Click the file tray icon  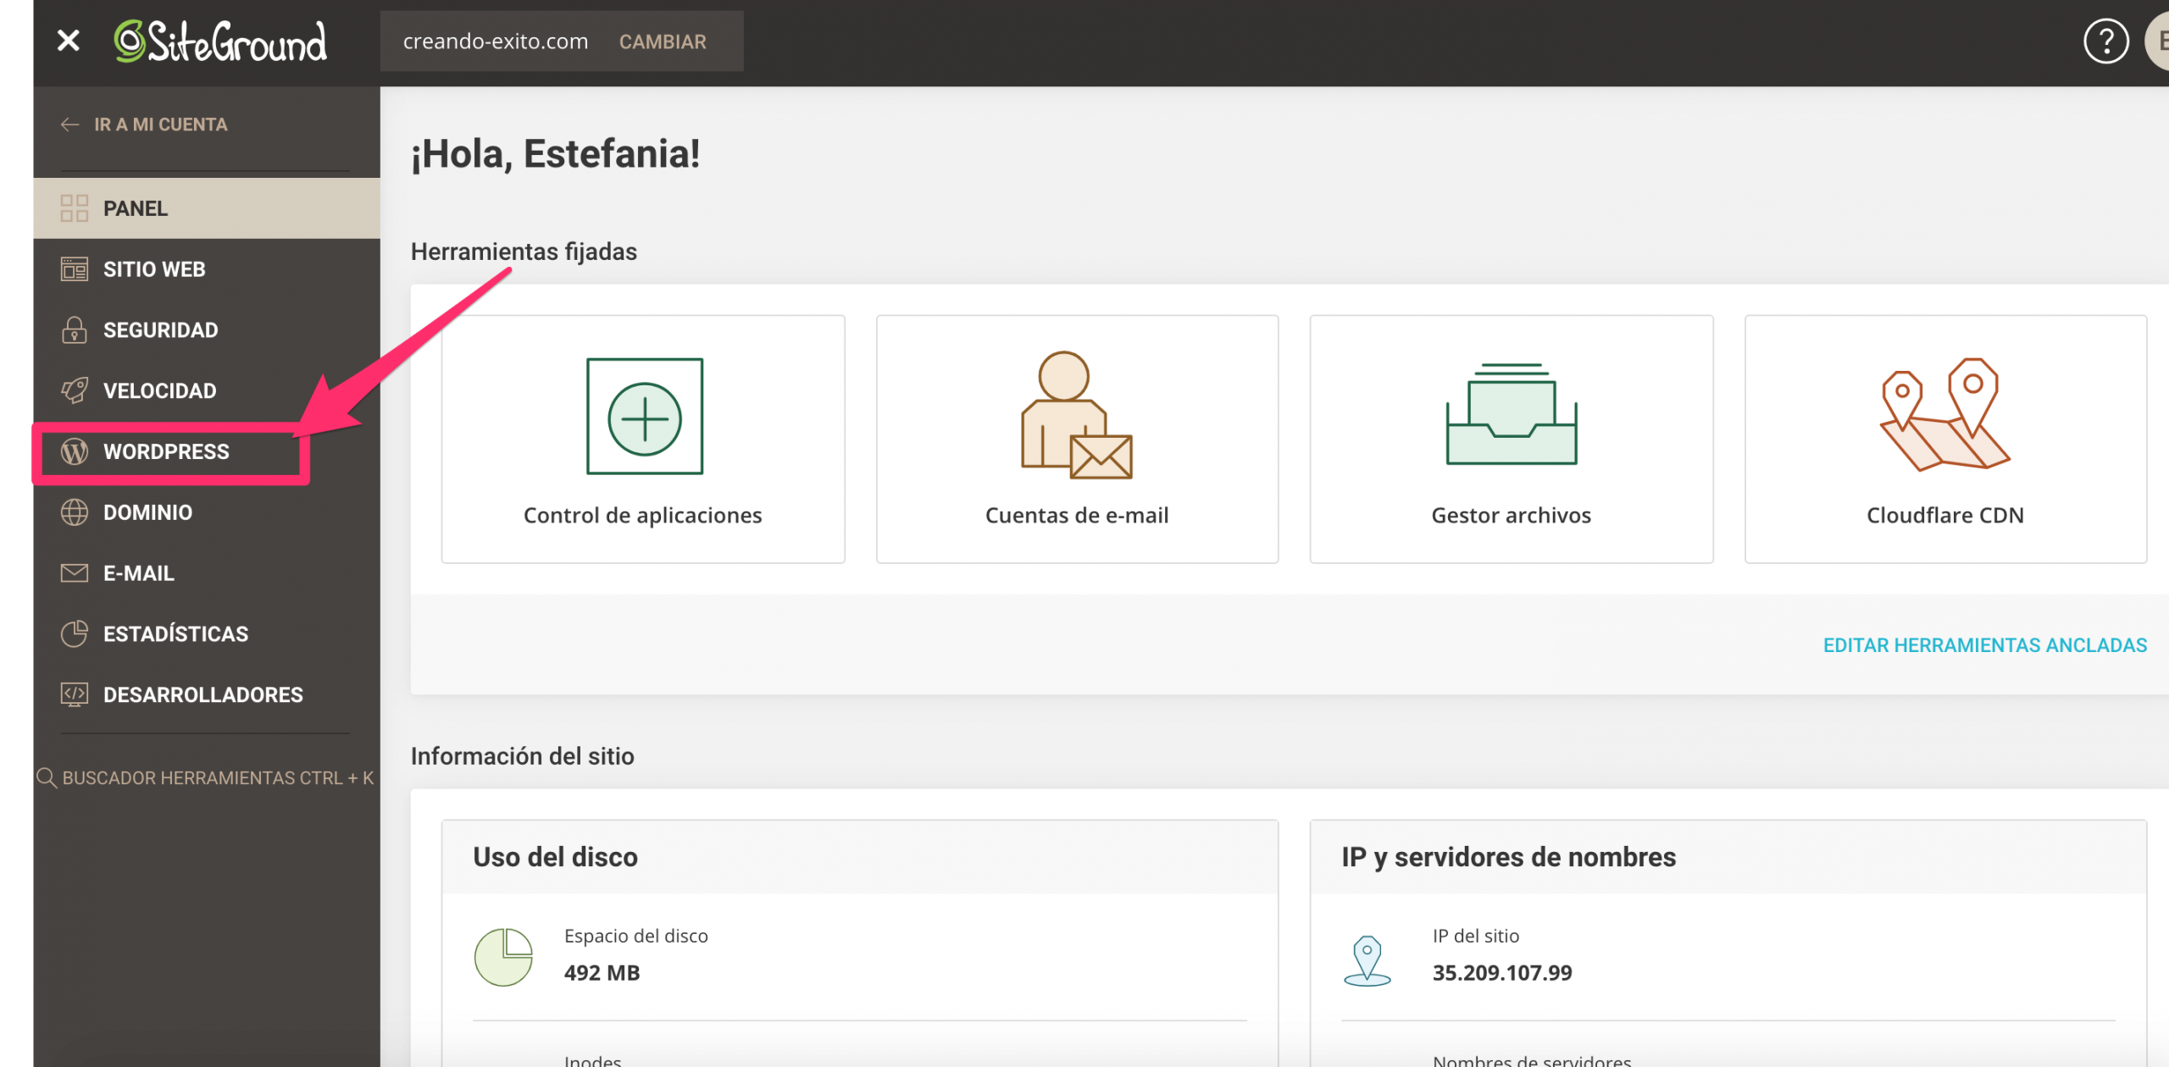1512,414
